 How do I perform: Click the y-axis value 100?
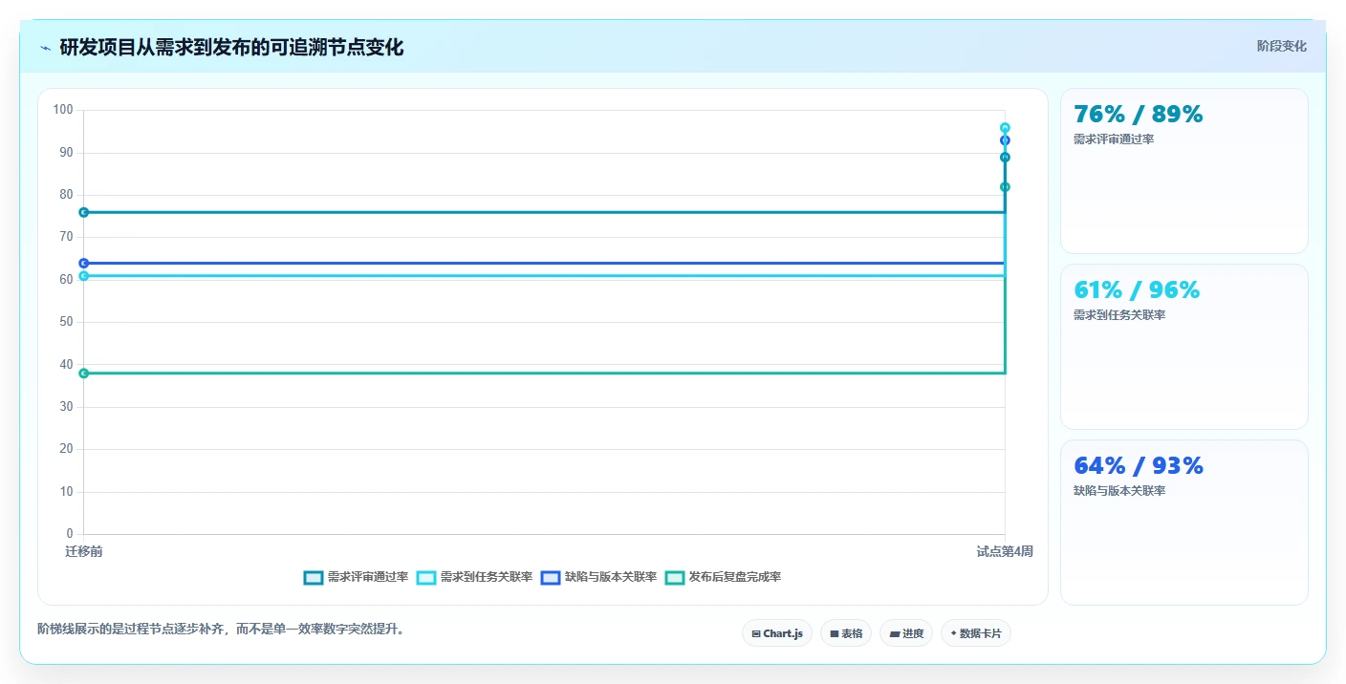point(63,110)
